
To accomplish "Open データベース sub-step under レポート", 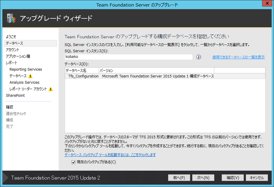I will coord(18,76).
